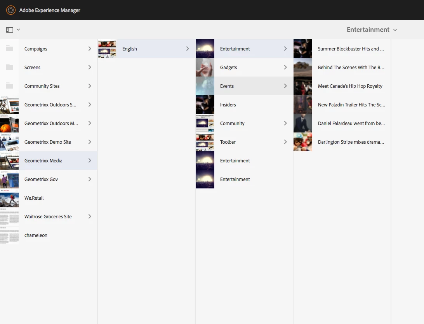Select the Geometrixx Gov thumbnail
424x324 pixels.
[9, 179]
